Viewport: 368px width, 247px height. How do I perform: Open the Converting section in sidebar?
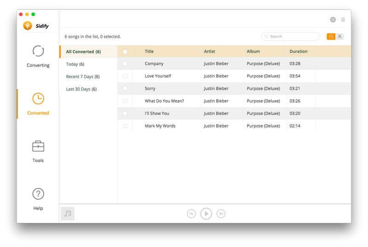38,56
